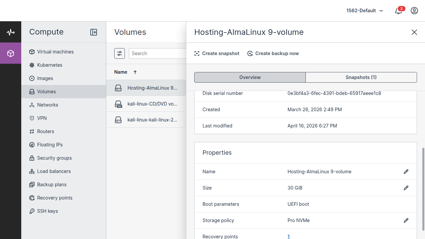The width and height of the screenshot is (425, 239).
Task: Open Load balancers page
Action: point(64,171)
